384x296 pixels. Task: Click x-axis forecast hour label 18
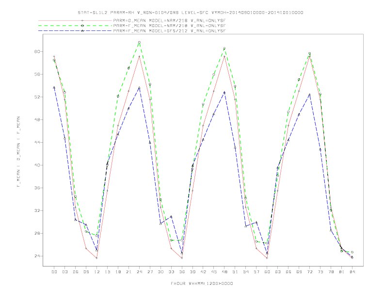click(x=118, y=272)
